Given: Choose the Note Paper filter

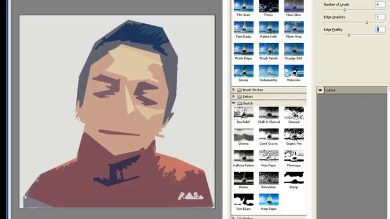Looking at the screenshot, I should (269, 156).
